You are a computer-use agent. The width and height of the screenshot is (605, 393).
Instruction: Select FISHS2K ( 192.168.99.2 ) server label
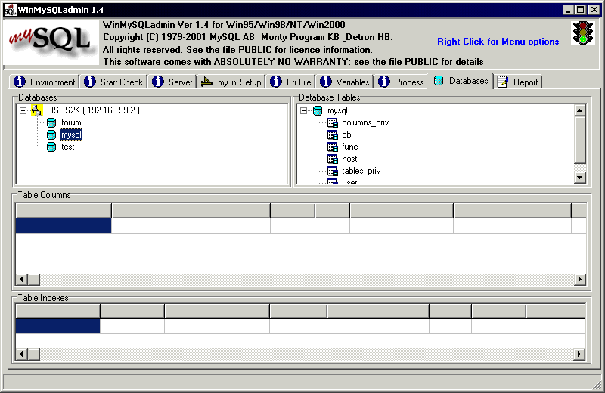[x=93, y=110]
